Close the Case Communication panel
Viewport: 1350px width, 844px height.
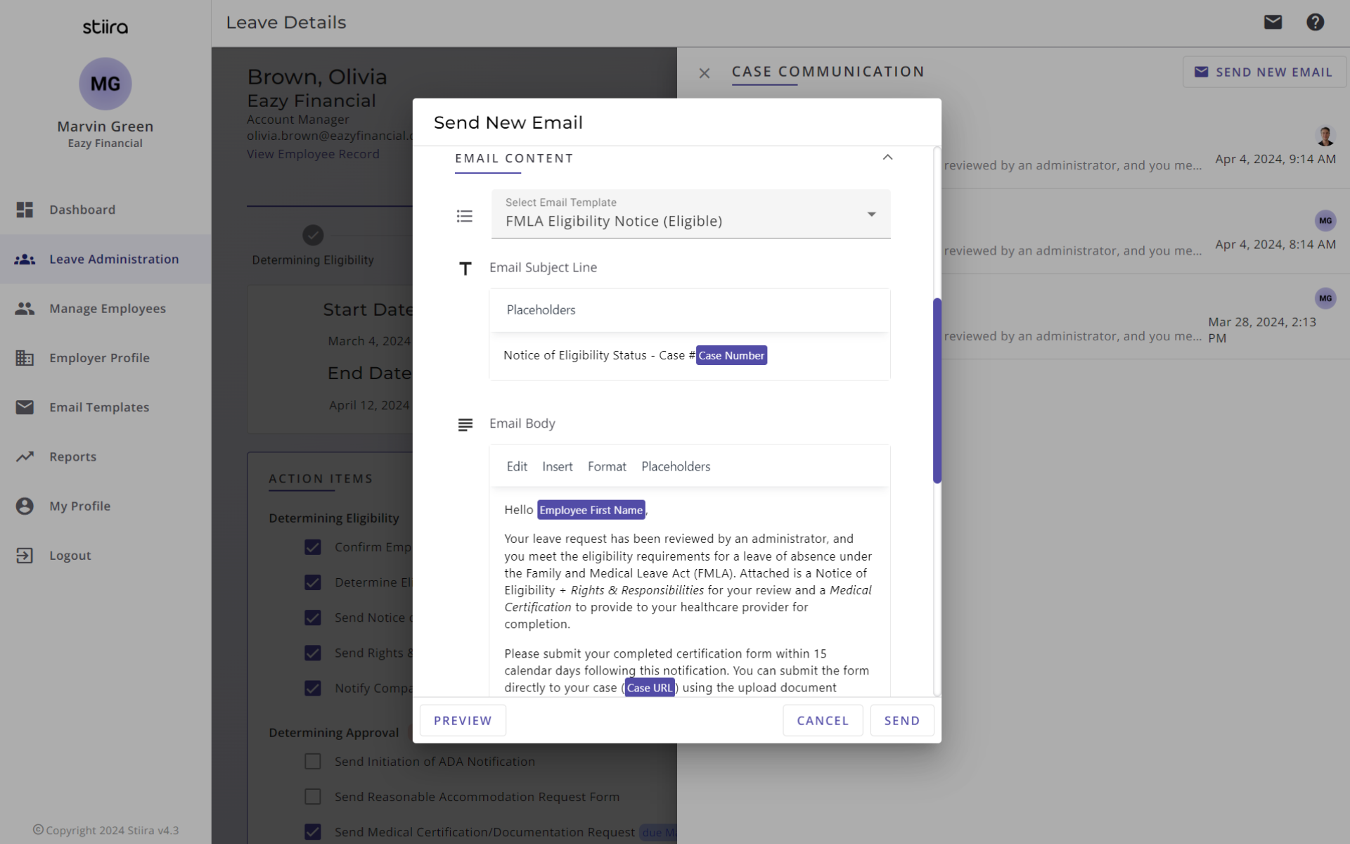point(705,73)
